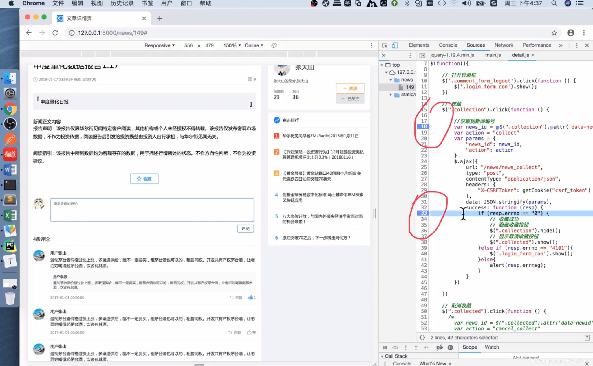Click the Scope panel tab
The image size is (593, 366).
tap(470, 347)
